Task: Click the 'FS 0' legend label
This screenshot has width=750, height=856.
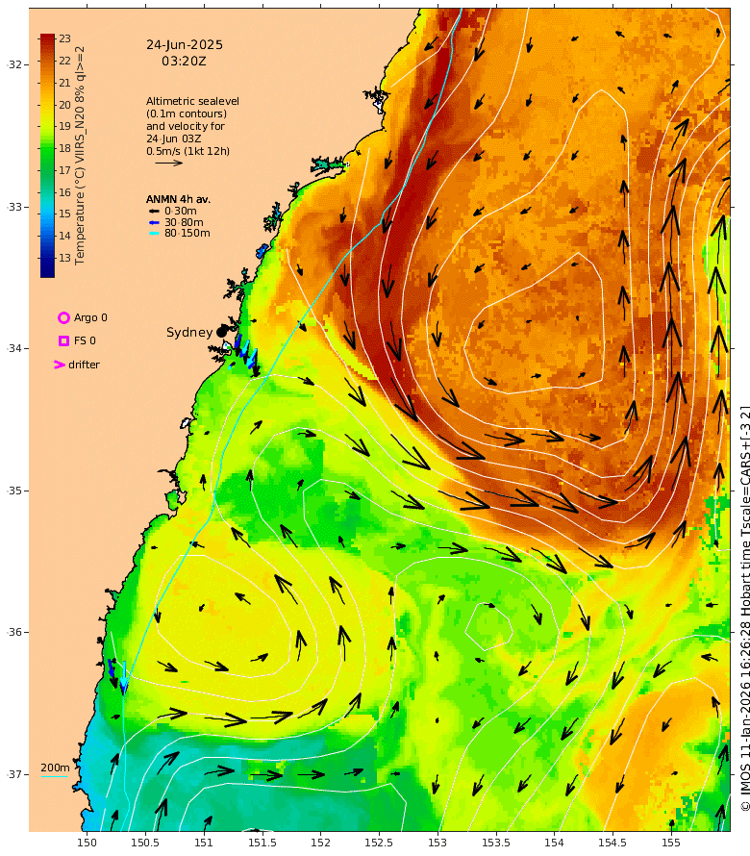Action: [x=85, y=340]
